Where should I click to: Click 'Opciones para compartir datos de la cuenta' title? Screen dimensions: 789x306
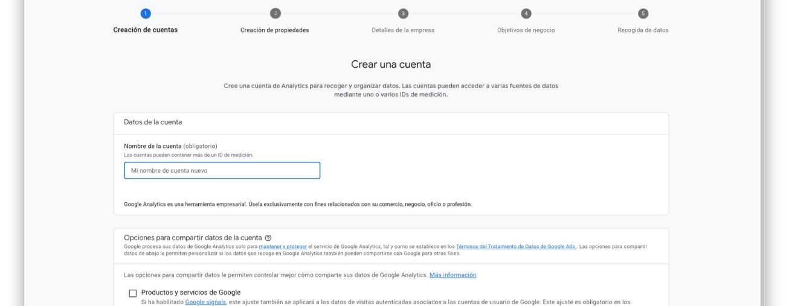pos(193,238)
